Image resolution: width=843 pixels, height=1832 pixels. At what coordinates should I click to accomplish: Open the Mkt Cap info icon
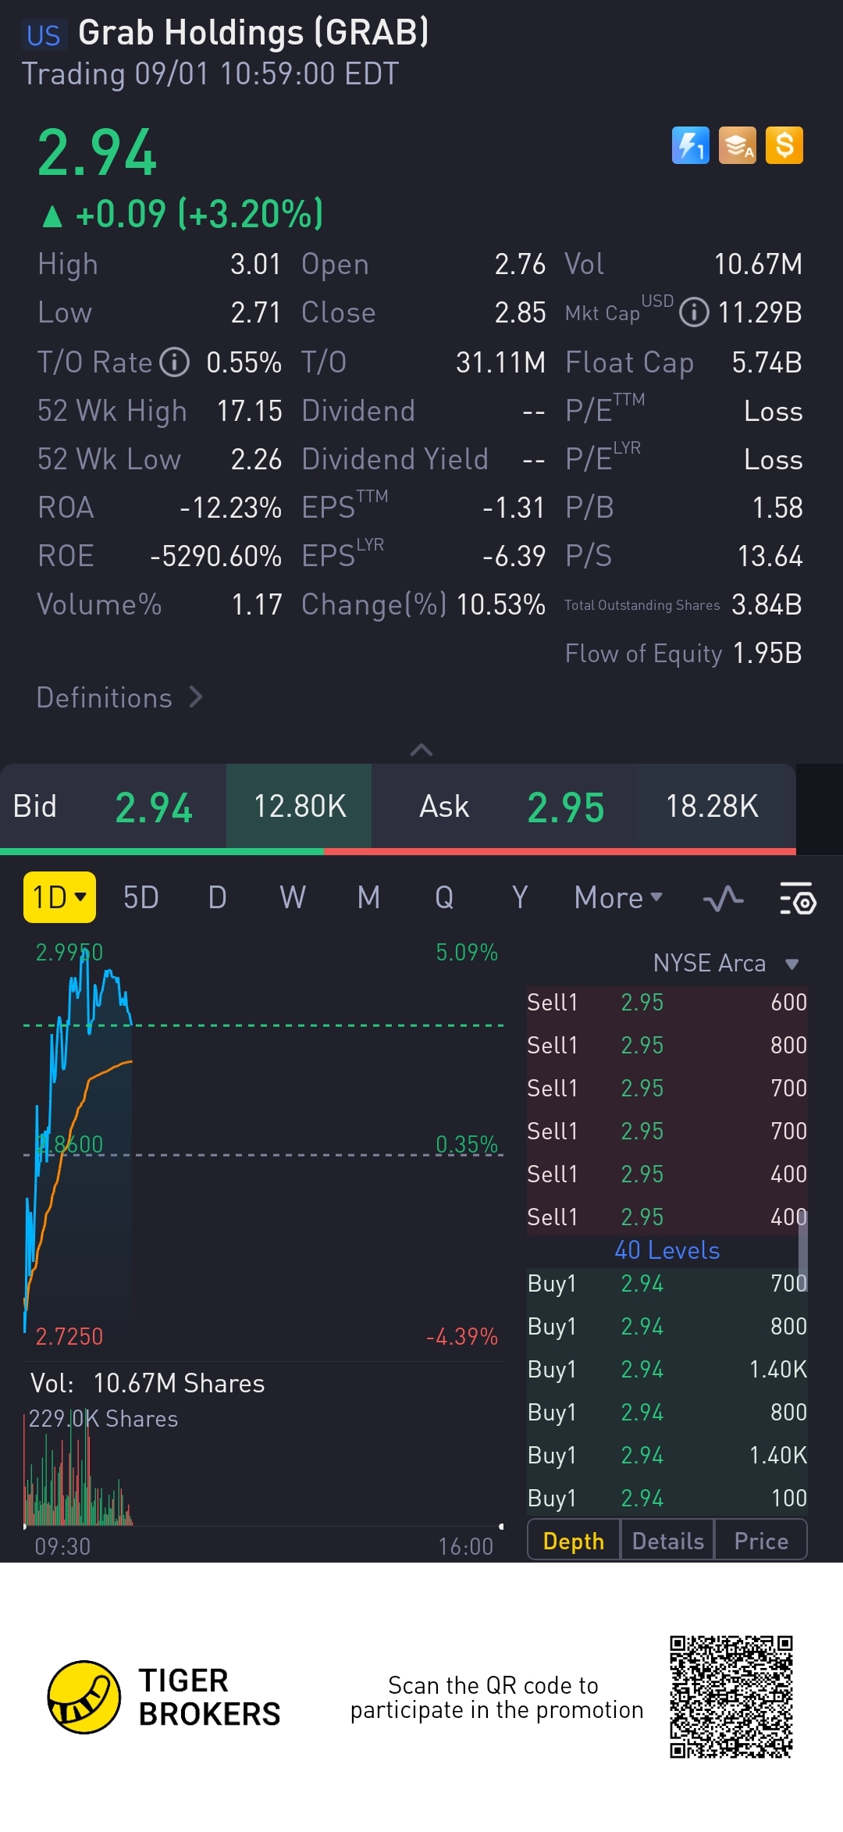click(694, 313)
